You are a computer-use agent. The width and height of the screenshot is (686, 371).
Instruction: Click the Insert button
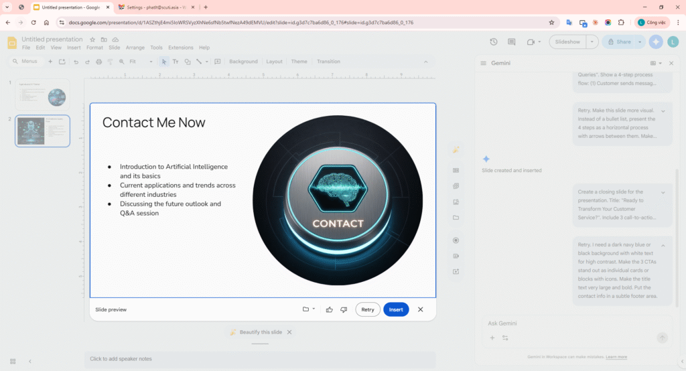pyautogui.click(x=396, y=309)
